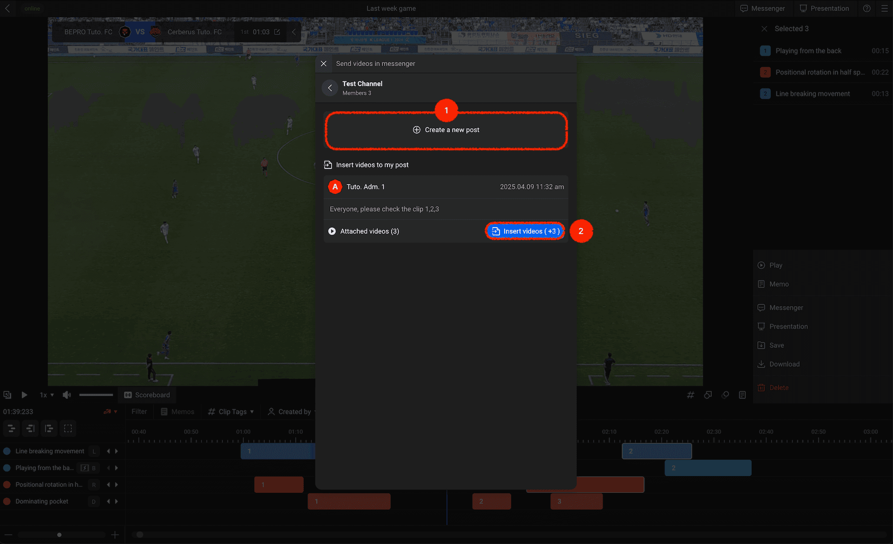Image resolution: width=893 pixels, height=544 pixels.
Task: Toggle the Scoreboard display
Action: (147, 395)
